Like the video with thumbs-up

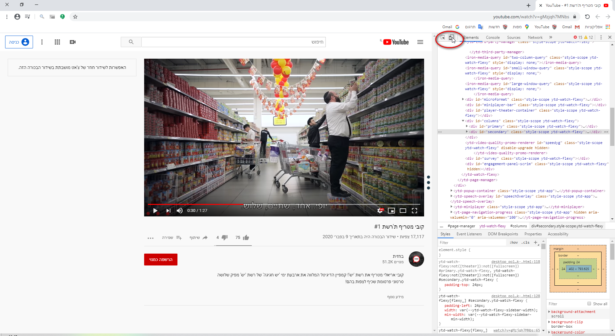point(246,238)
